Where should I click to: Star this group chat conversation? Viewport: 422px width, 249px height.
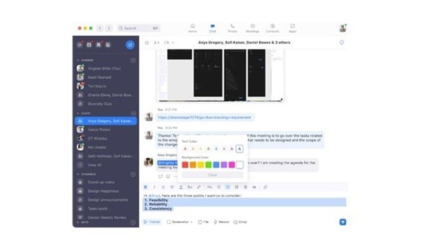[x=147, y=42]
